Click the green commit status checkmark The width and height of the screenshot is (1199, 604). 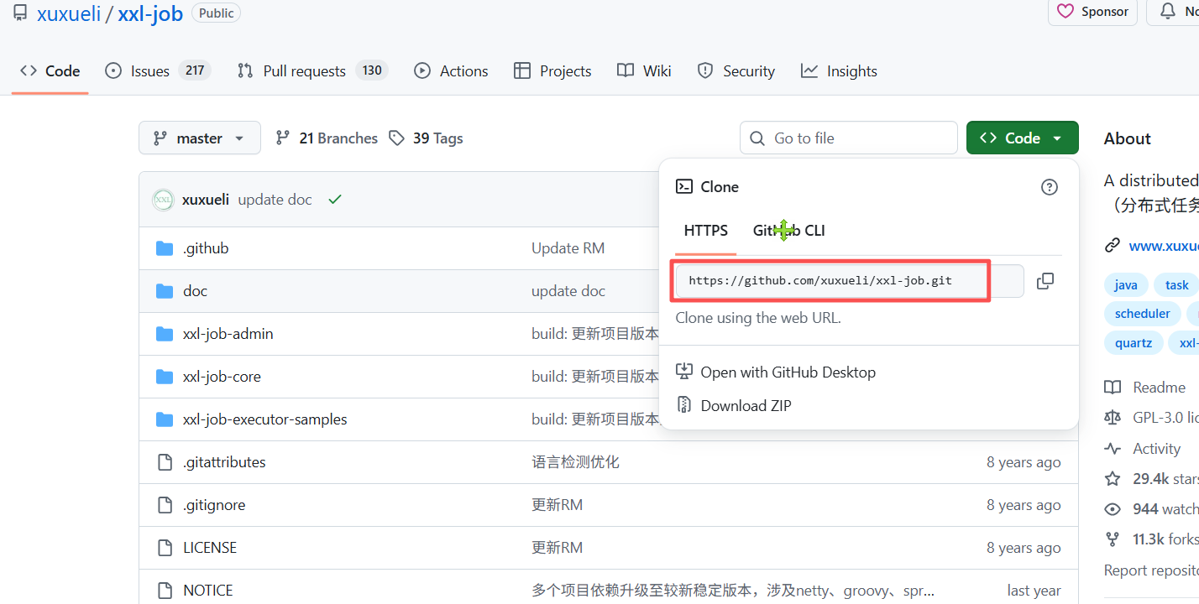click(335, 200)
